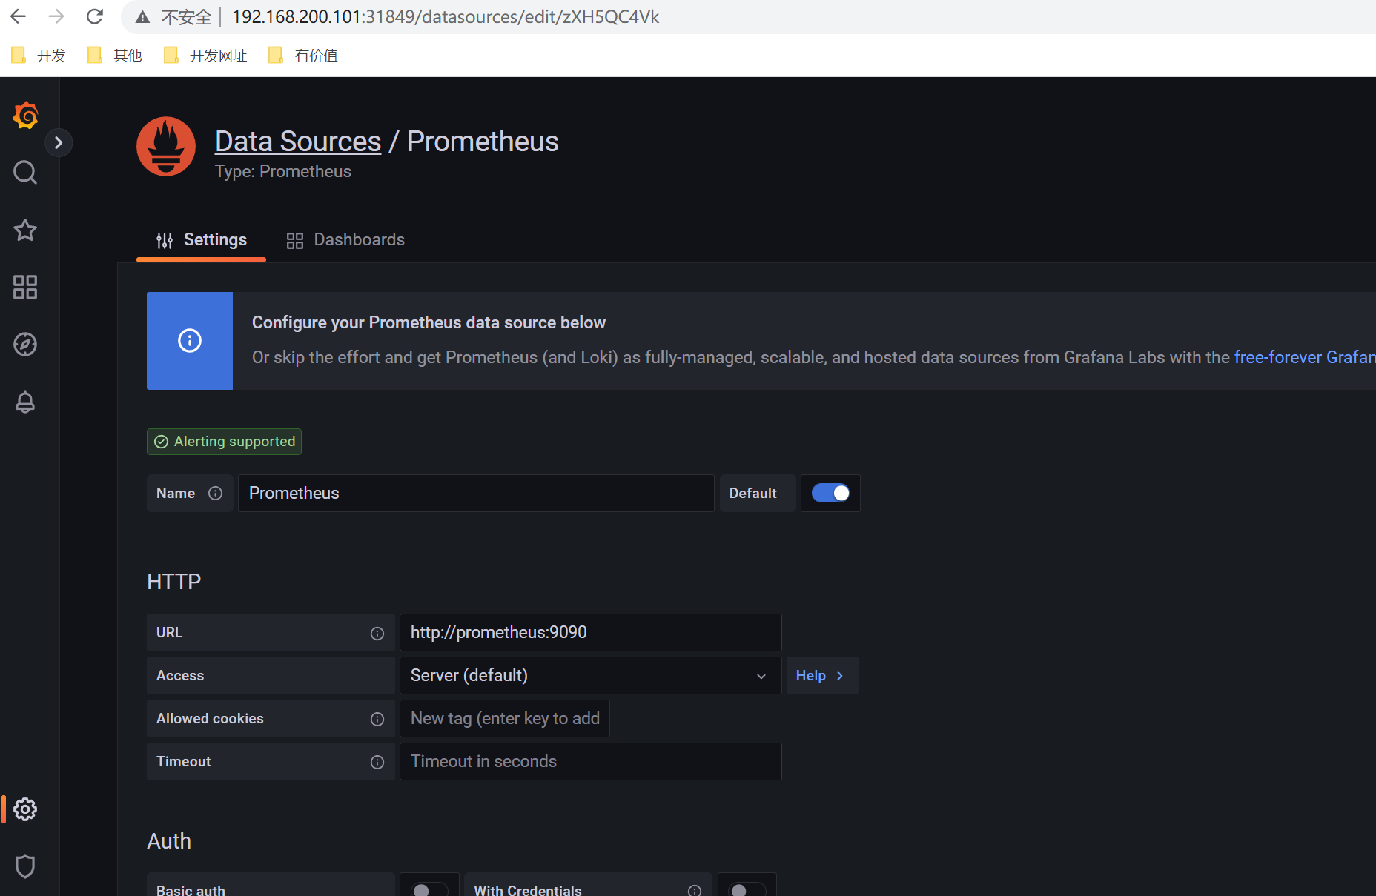Open Explore compass icon

25,344
